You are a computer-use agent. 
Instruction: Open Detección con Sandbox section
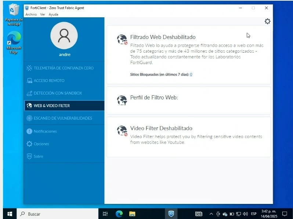point(64,93)
